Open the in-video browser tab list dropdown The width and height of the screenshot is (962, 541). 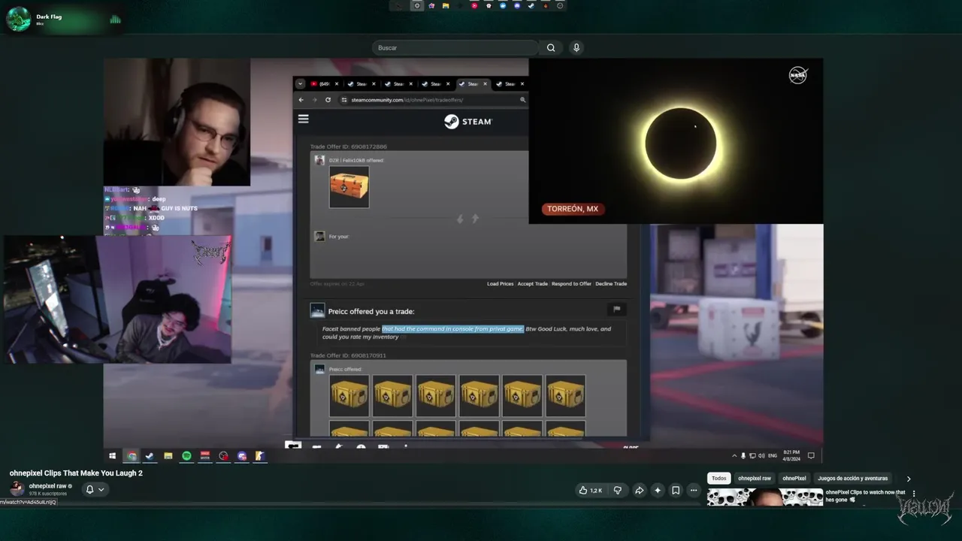click(x=300, y=84)
